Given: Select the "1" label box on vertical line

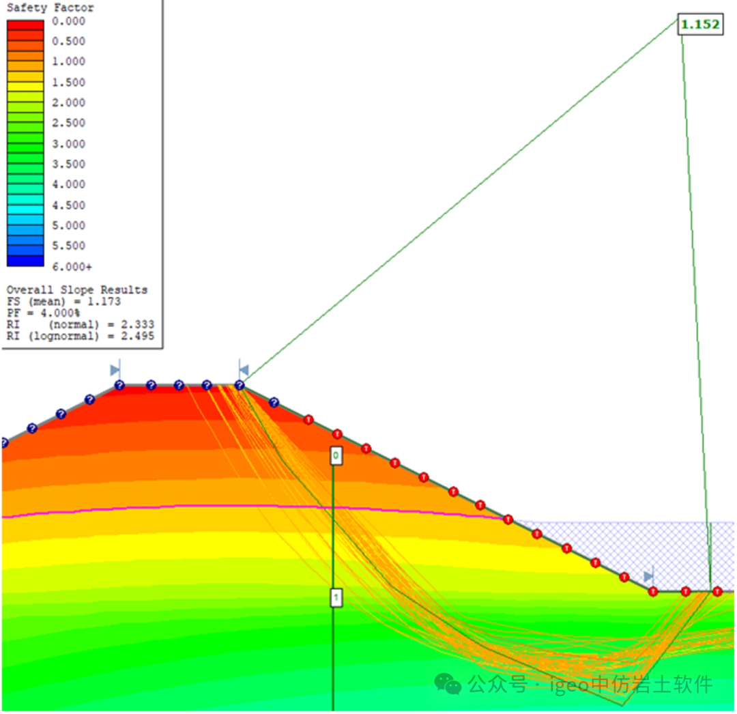Looking at the screenshot, I should tap(336, 598).
